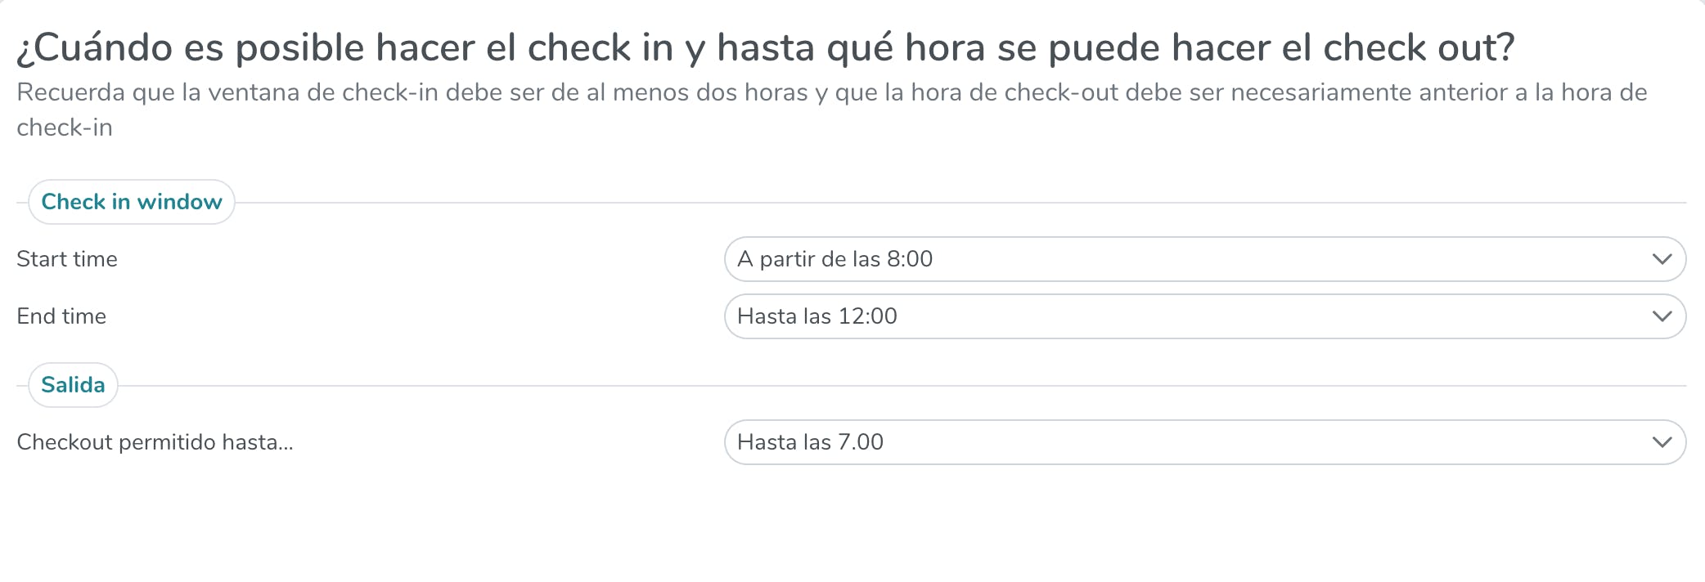Click the 'Hasta las 12:00' value
Image resolution: width=1705 pixels, height=582 pixels.
point(817,316)
